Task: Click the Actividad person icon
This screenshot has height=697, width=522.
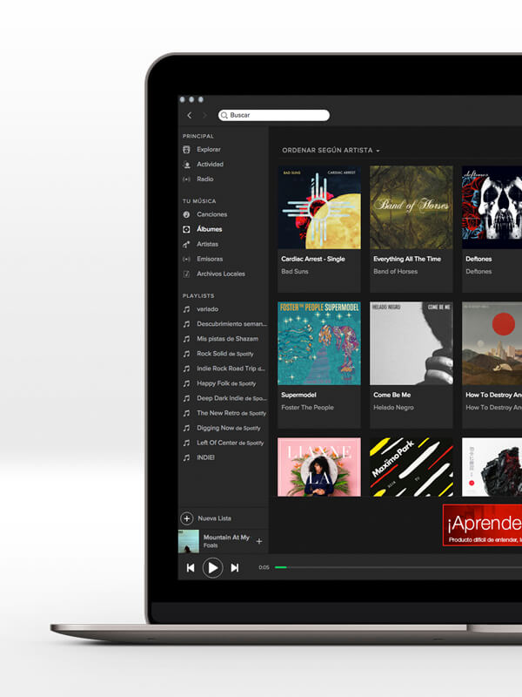Action: pos(186,165)
